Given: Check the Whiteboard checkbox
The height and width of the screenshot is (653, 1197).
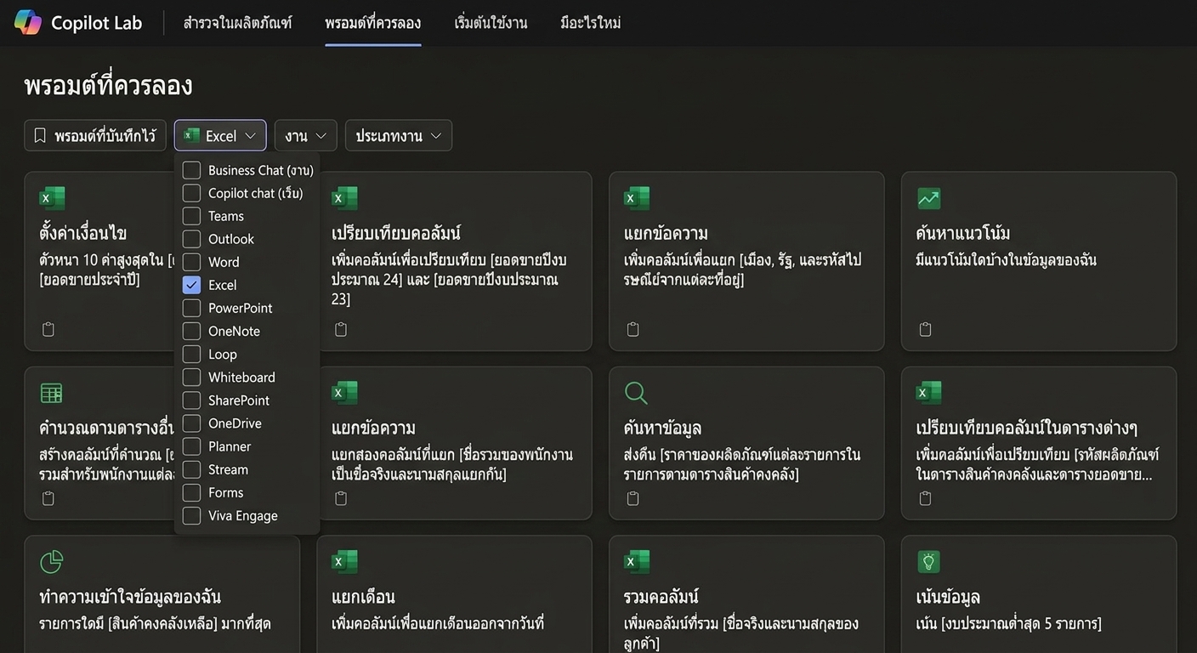Looking at the screenshot, I should click(192, 377).
